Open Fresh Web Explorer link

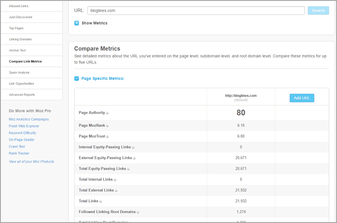tap(24, 126)
